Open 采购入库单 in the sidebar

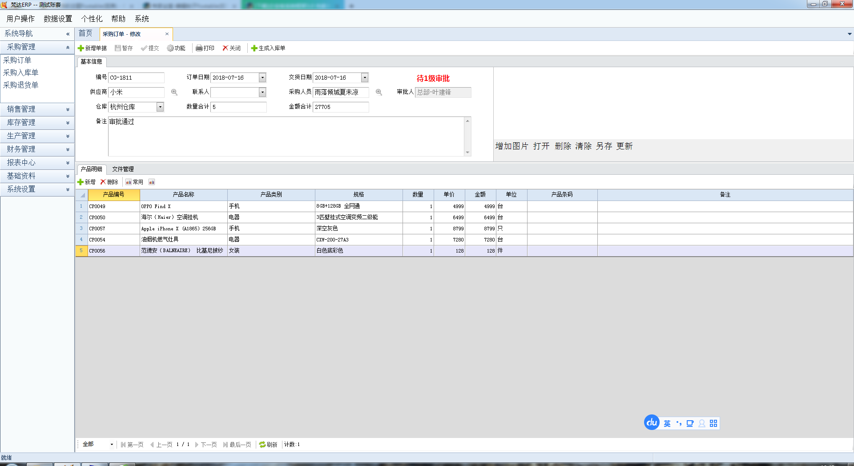click(x=21, y=72)
